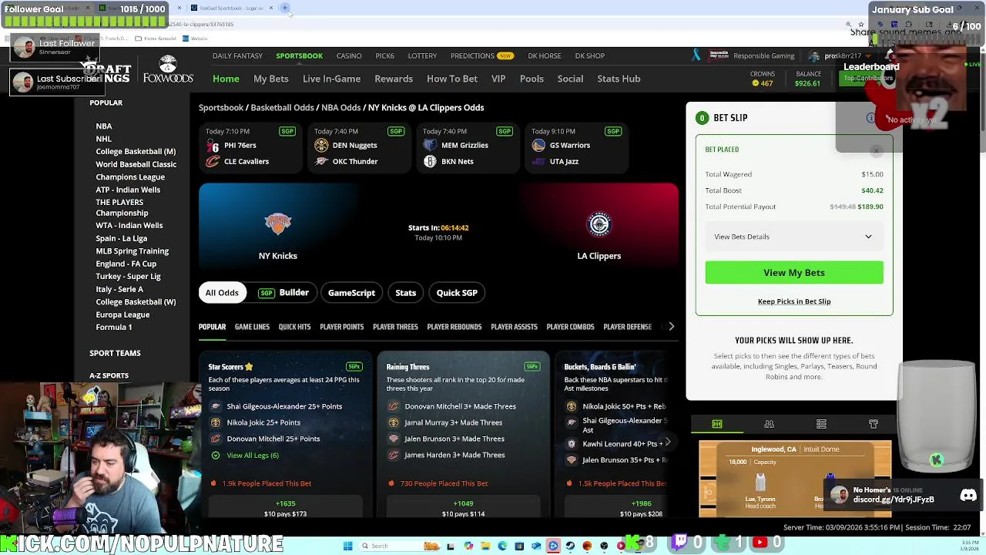Click the OKC Thunder logo
This screenshot has height=555, width=986.
click(x=321, y=161)
